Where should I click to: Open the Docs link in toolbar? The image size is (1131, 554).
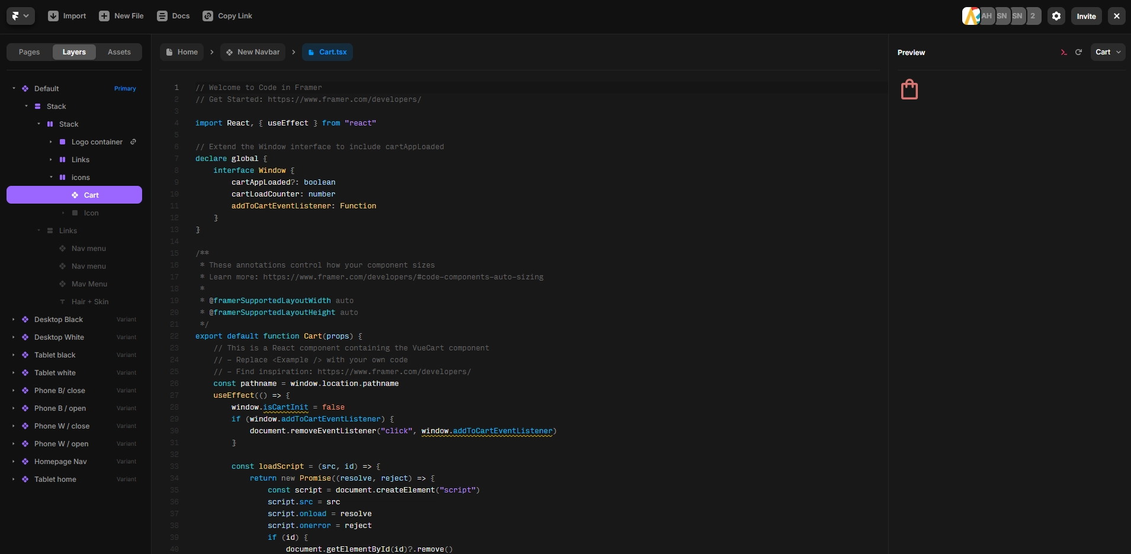pyautogui.click(x=173, y=16)
